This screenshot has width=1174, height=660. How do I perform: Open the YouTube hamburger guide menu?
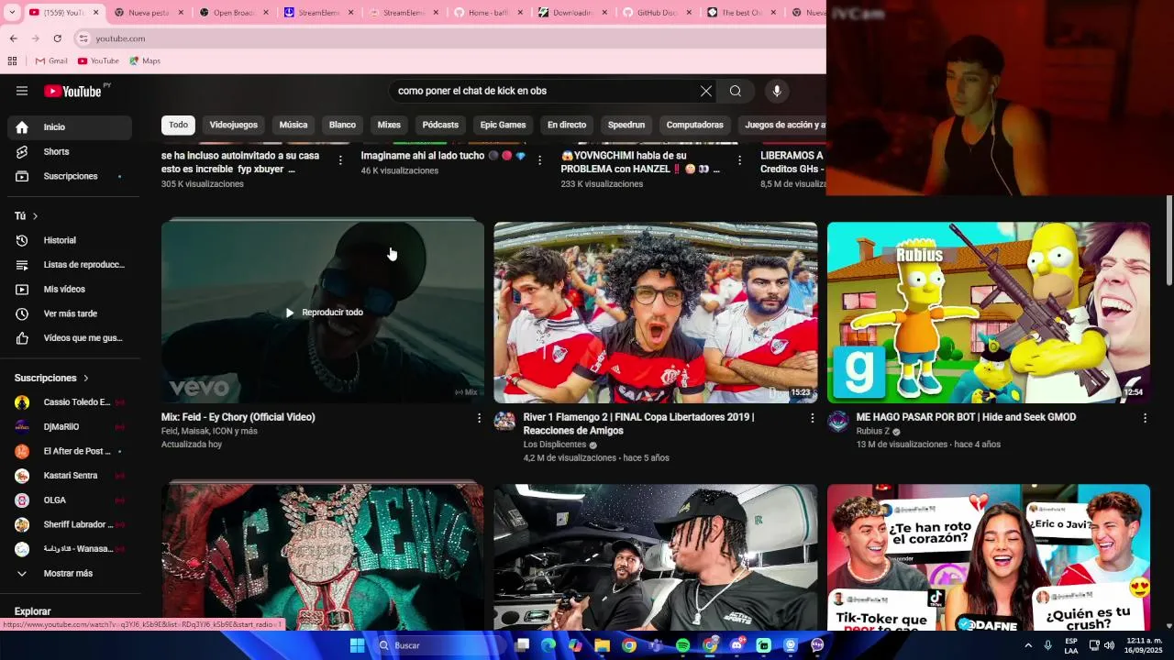pos(22,91)
